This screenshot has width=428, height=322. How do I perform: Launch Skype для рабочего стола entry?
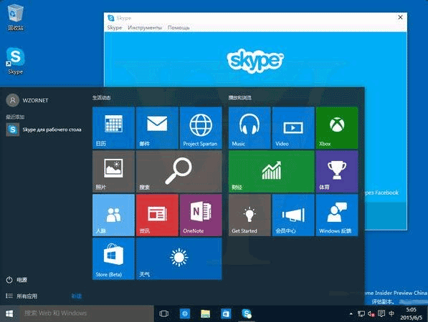click(44, 130)
